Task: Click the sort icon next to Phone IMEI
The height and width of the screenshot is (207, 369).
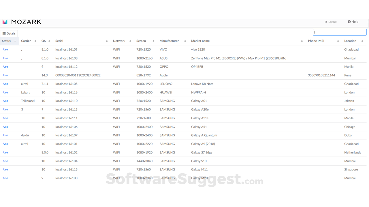Action: pyautogui.click(x=338, y=41)
